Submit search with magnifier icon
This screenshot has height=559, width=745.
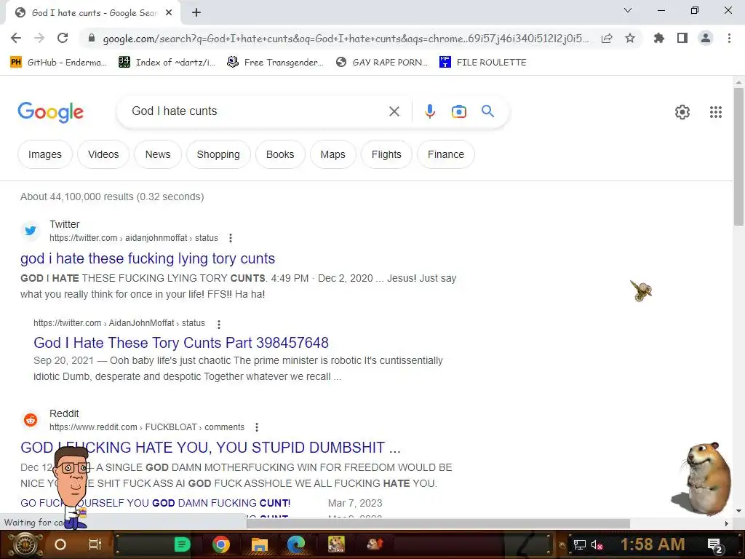tap(488, 111)
